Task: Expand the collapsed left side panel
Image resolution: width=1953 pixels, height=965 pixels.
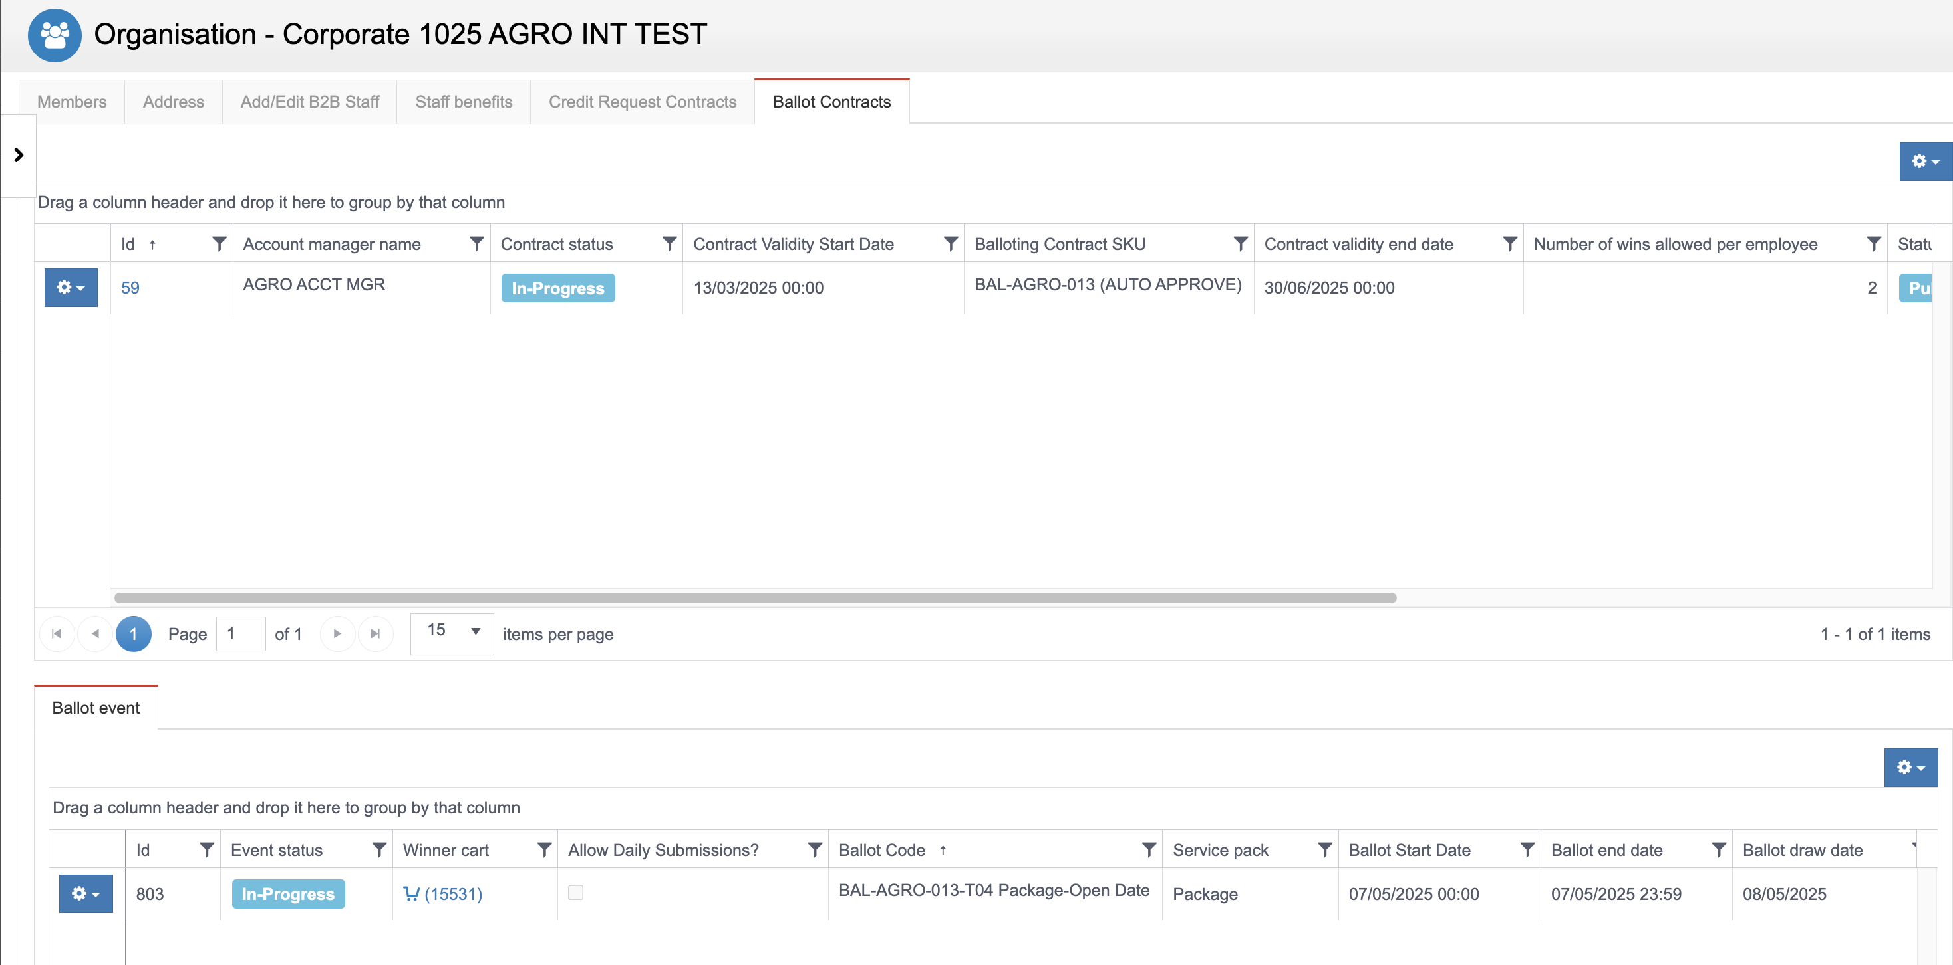Action: 18,156
